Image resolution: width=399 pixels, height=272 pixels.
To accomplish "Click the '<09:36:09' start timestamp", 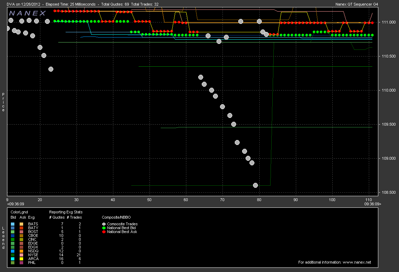I will tap(16, 204).
